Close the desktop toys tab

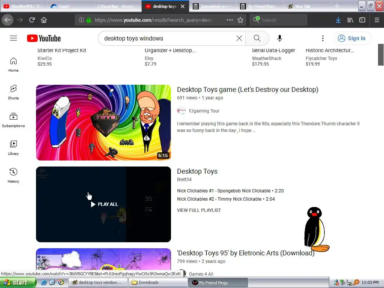pos(183,6)
